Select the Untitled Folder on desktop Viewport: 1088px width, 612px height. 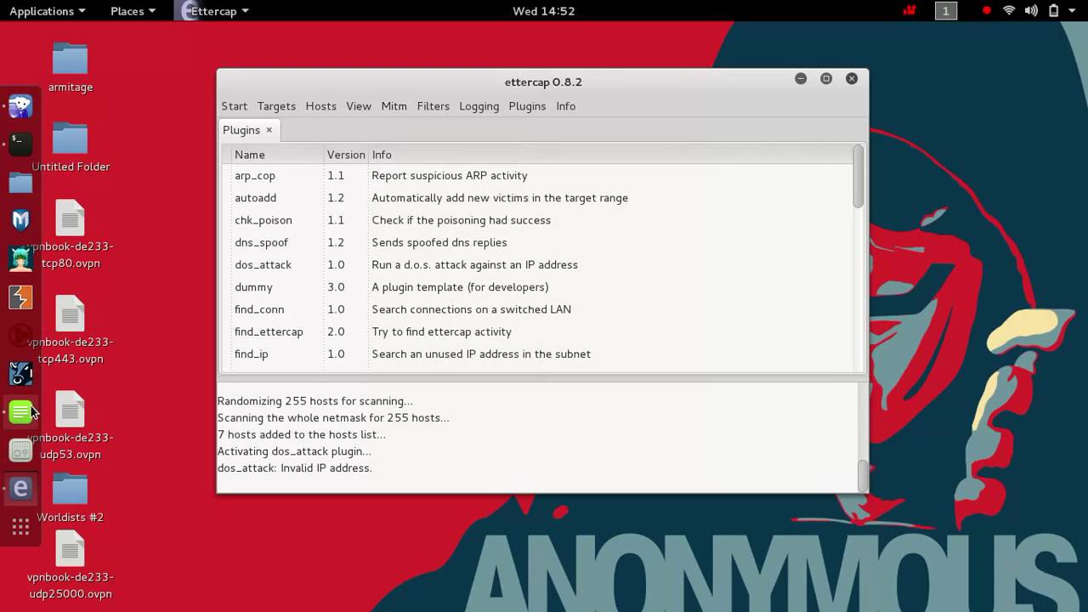pyautogui.click(x=71, y=148)
